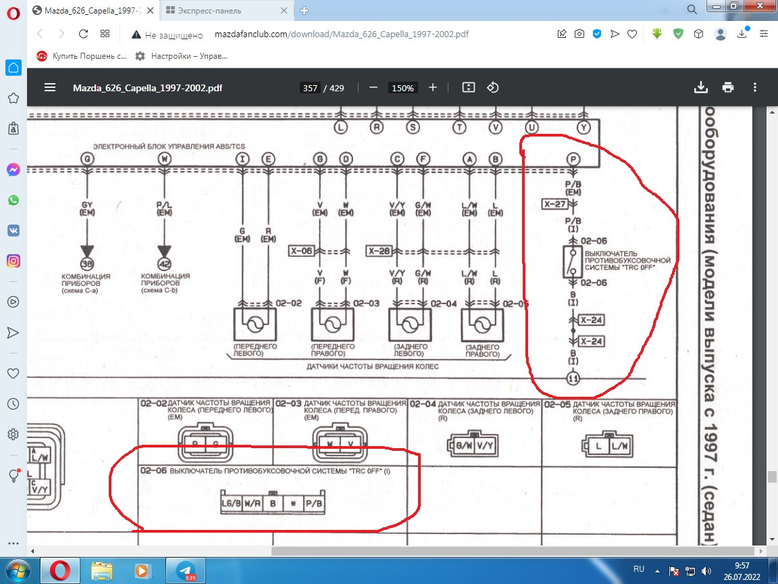Toggle the PDF sidebar hamburger menu
The image size is (778, 584).
tap(49, 87)
